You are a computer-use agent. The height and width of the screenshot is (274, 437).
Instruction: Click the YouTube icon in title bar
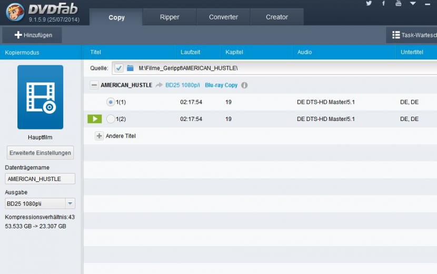tap(398, 4)
